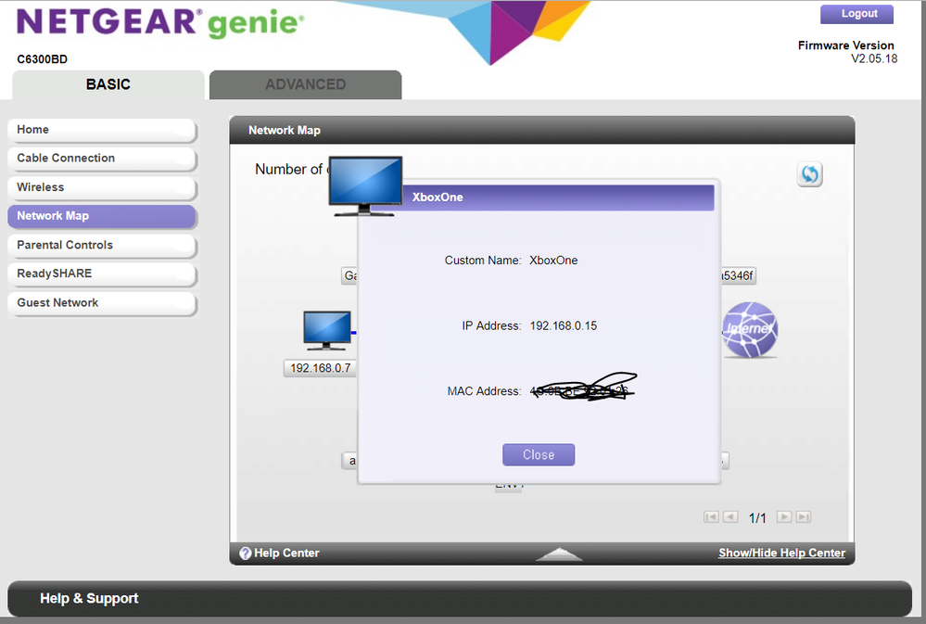926x624 pixels.
Task: Go to the previous page arrow
Action: click(x=730, y=517)
